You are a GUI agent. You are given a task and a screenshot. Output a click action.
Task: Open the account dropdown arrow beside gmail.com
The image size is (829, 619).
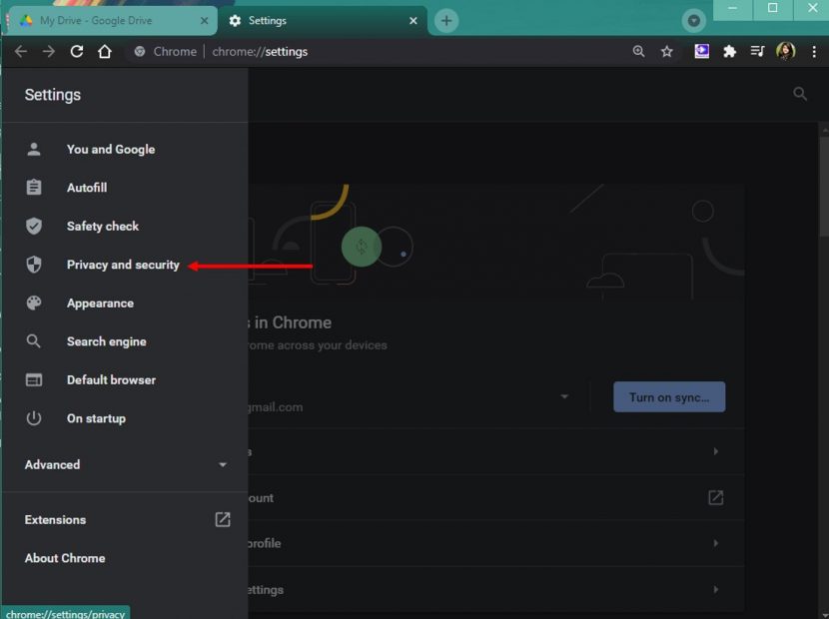tap(564, 396)
